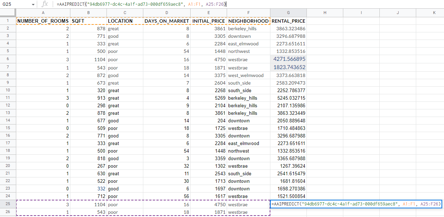Click the NEIGHBORHOOD header cell
The width and height of the screenshot is (444, 217).
pyautogui.click(x=248, y=21)
